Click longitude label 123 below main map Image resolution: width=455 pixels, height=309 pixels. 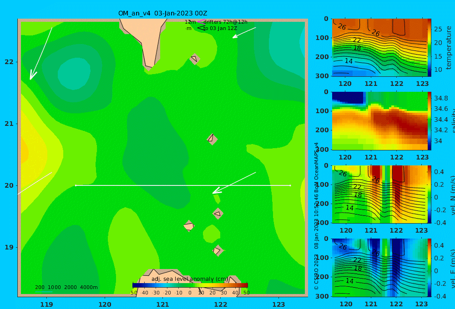click(278, 304)
